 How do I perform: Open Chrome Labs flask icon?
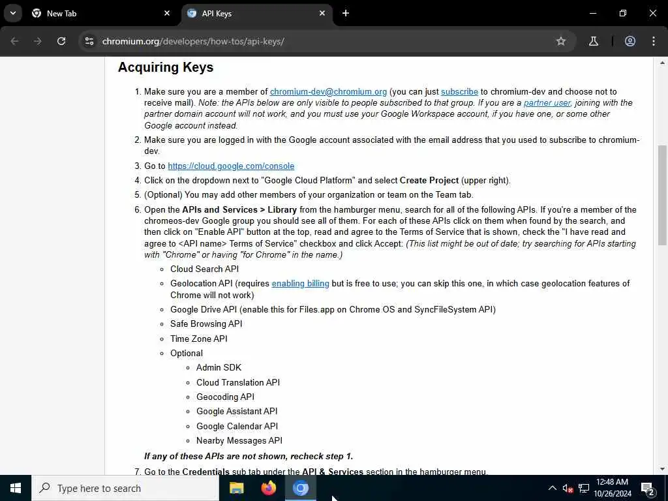click(593, 41)
